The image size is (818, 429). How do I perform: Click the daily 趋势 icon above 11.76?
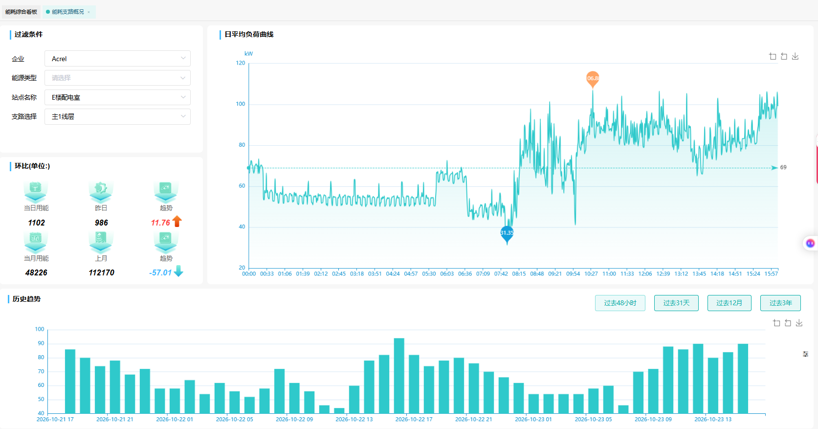click(x=166, y=191)
